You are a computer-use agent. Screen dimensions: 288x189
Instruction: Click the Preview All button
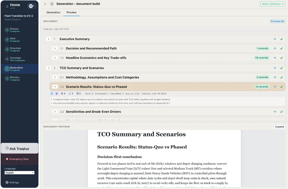(x=277, y=21)
